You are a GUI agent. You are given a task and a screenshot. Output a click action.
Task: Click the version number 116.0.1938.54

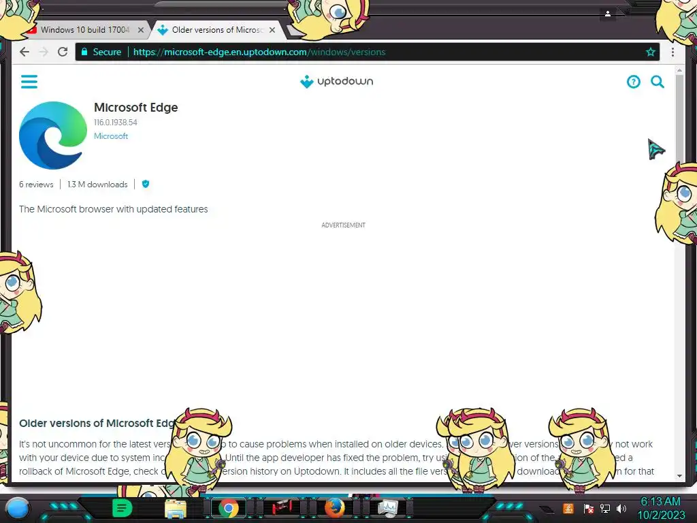coord(116,123)
